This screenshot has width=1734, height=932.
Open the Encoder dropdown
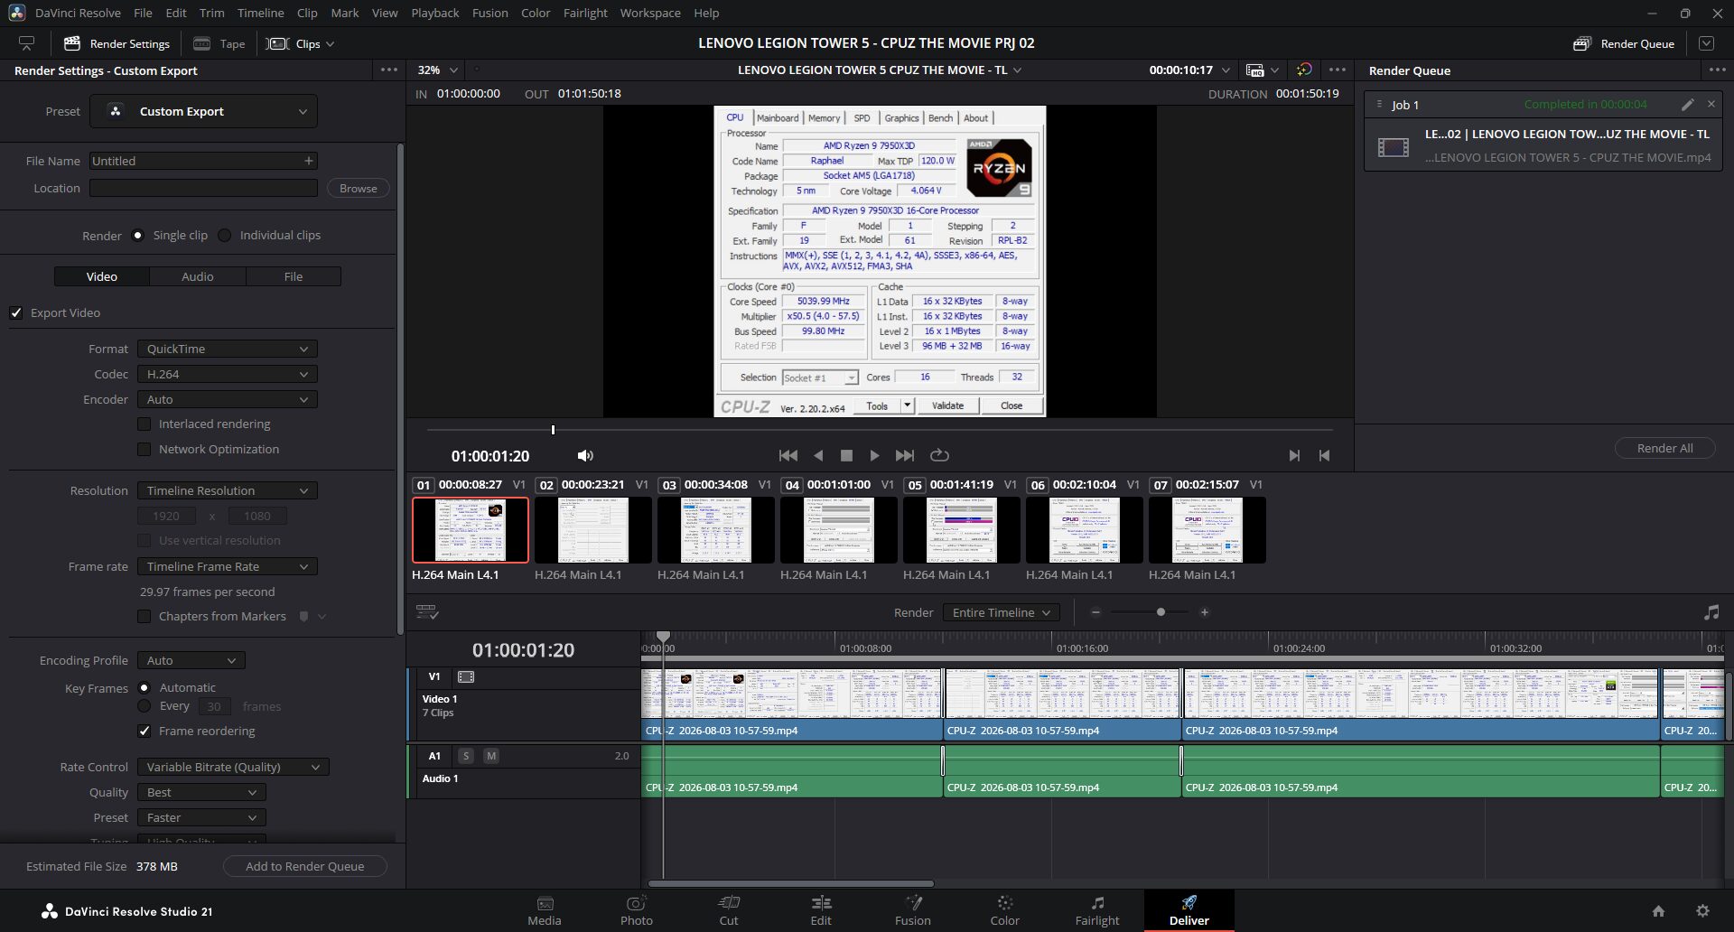pos(228,399)
